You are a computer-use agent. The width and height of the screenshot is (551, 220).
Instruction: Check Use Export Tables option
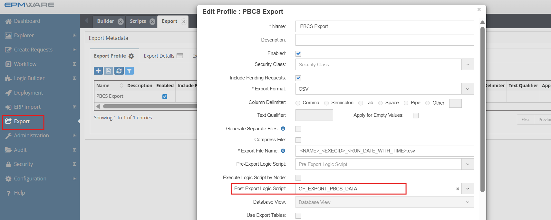[298, 216]
